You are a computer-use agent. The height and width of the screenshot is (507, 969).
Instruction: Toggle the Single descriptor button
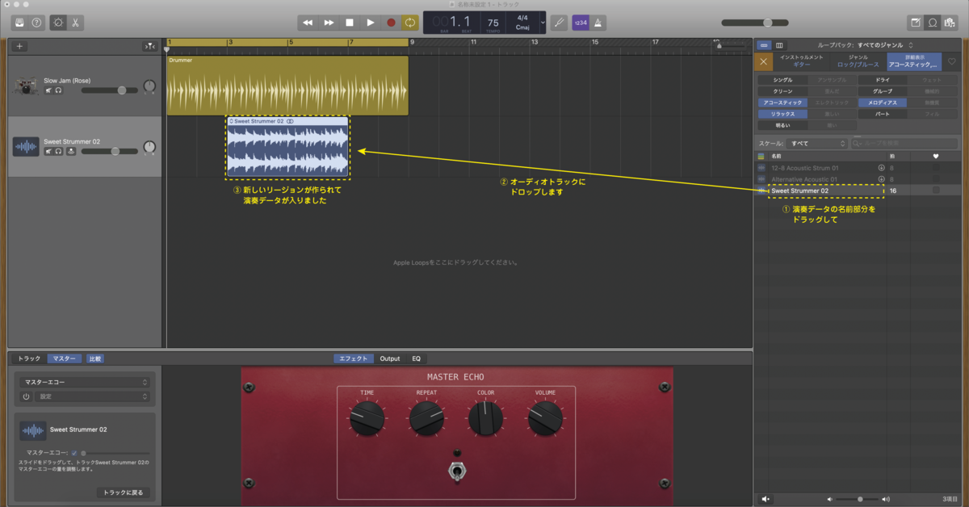pyautogui.click(x=782, y=80)
